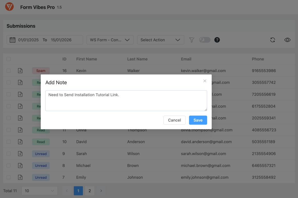Click inside the note text area
Viewport: 298px width, 198px height.
[126, 100]
